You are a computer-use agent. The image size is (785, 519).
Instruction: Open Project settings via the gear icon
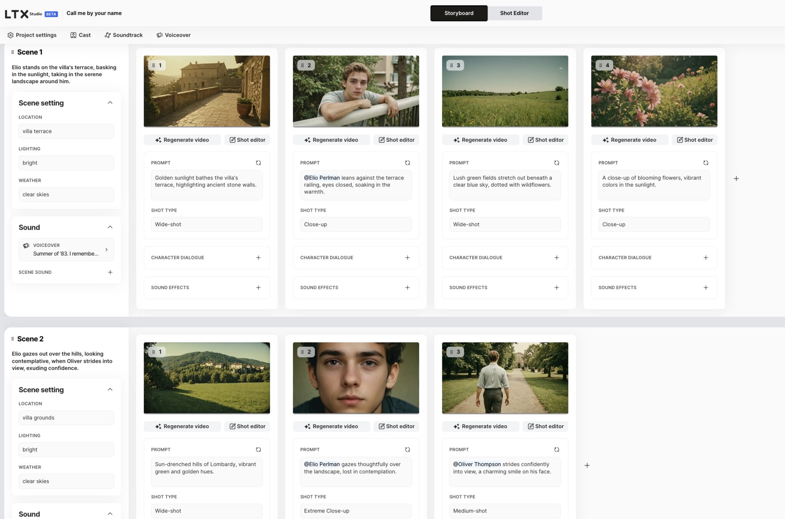(x=10, y=35)
